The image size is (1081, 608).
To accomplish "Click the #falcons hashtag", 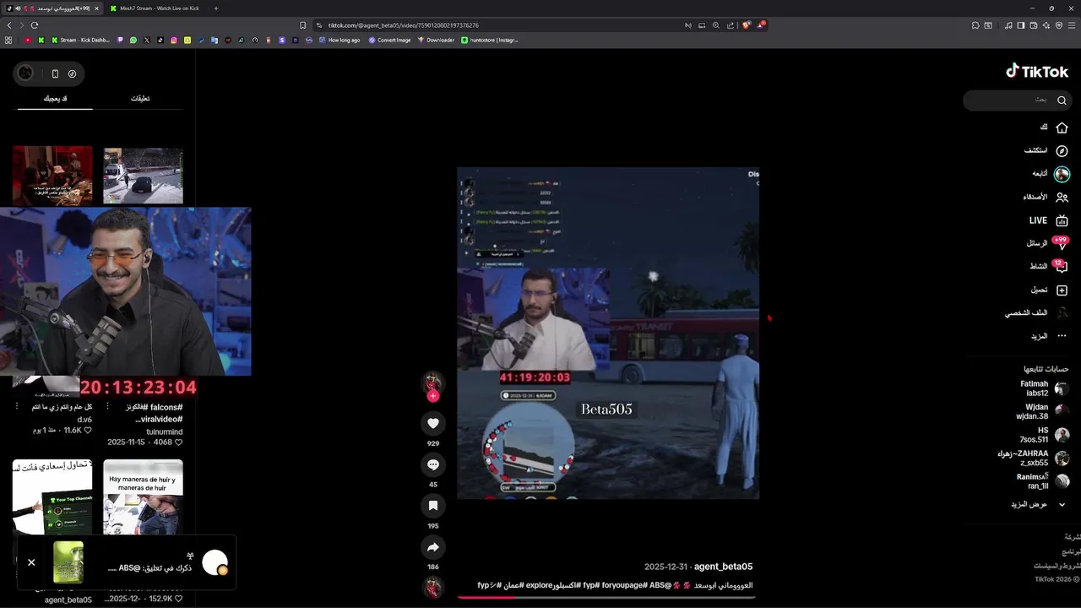I will pos(166,407).
